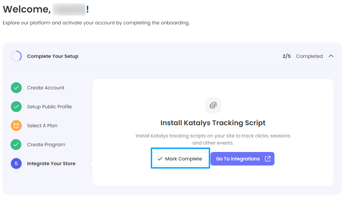Viewport: 347px width, 198px height.
Task: Click the tracking script database icon
Action: [x=213, y=105]
